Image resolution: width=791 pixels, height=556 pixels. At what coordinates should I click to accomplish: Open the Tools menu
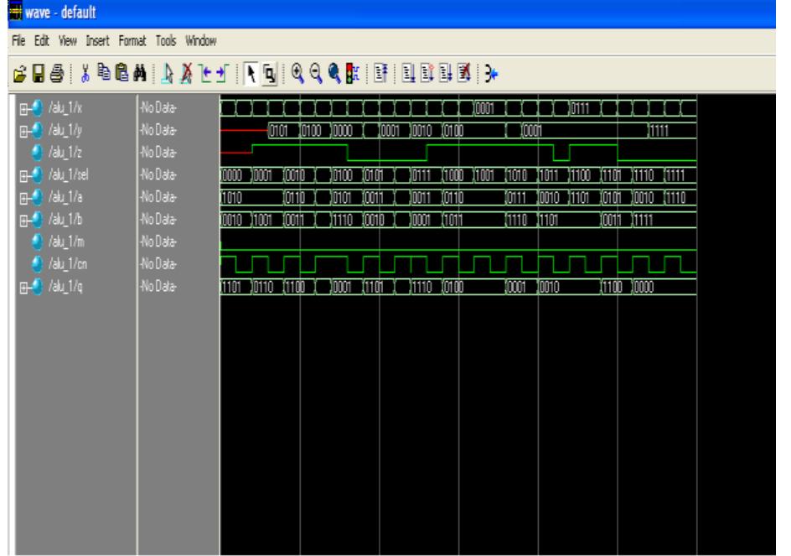pos(165,40)
